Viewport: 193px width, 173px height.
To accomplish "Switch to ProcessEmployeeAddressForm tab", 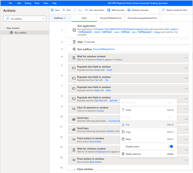I will 142,18.
